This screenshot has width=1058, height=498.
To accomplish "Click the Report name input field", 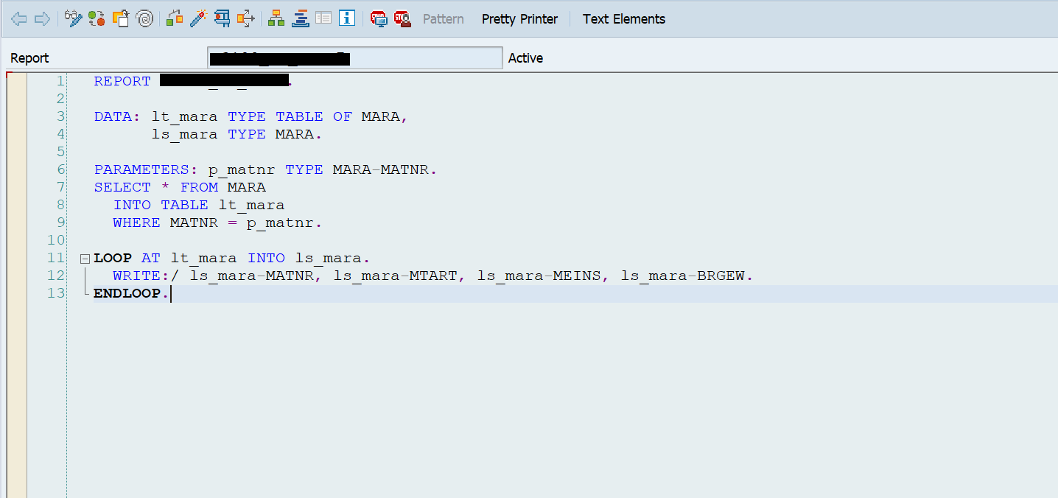I will point(354,57).
